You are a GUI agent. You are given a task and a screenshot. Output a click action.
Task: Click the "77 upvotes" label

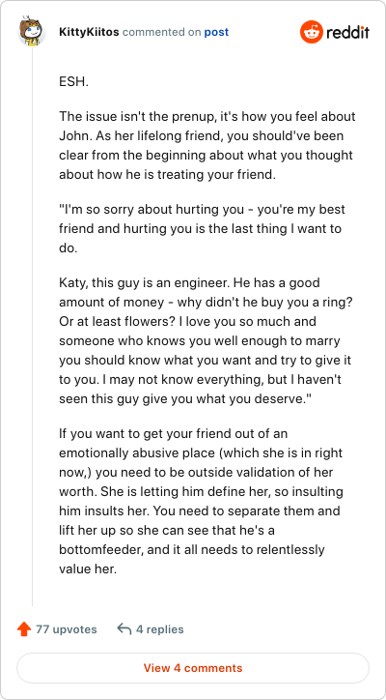pyautogui.click(x=66, y=629)
